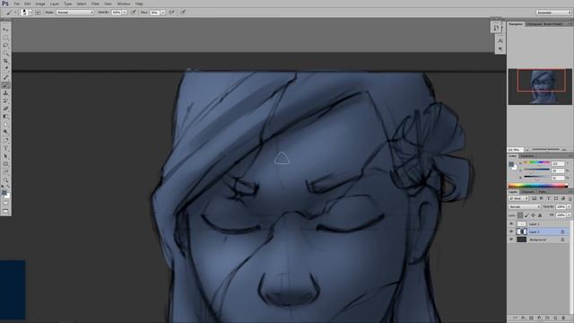Click the Navigator zoom percentage field
This screenshot has height=323, width=574.
click(x=515, y=150)
